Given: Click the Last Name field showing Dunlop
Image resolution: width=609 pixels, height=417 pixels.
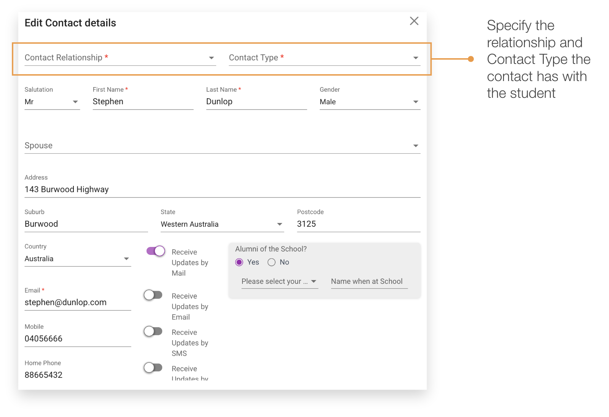Looking at the screenshot, I should [256, 101].
